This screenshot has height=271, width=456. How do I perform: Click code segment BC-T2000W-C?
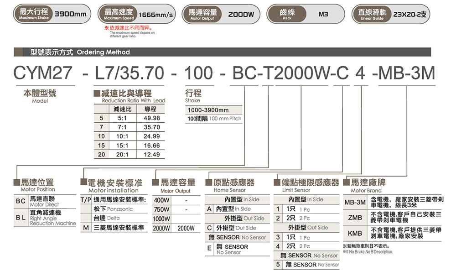tap(290, 73)
